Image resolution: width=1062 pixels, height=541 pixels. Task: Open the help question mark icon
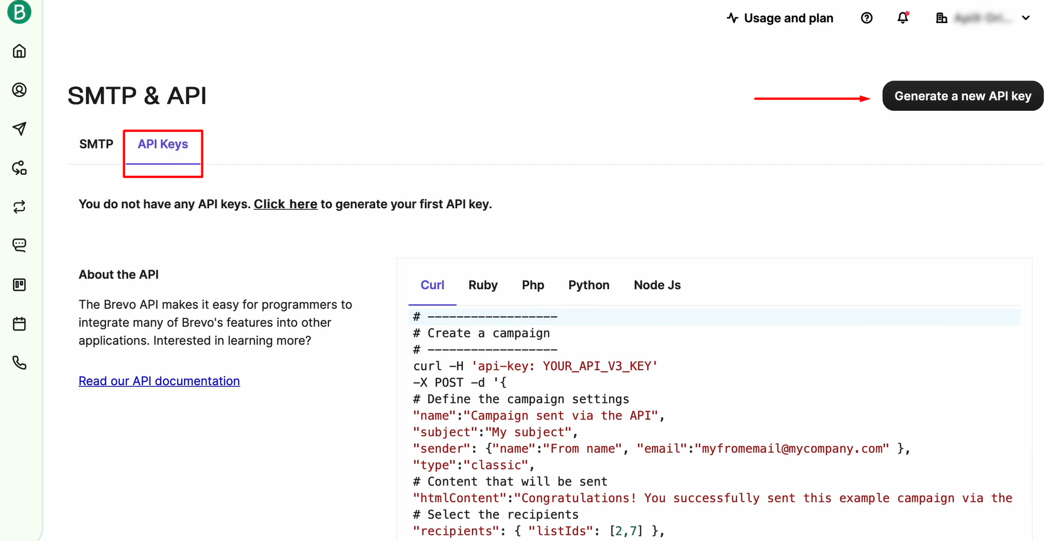867,18
